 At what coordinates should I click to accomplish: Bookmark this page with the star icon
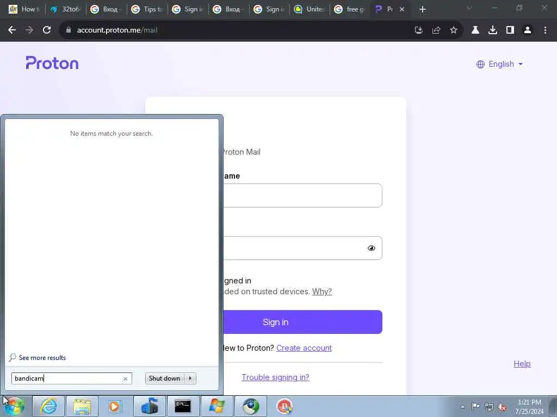pos(454,30)
